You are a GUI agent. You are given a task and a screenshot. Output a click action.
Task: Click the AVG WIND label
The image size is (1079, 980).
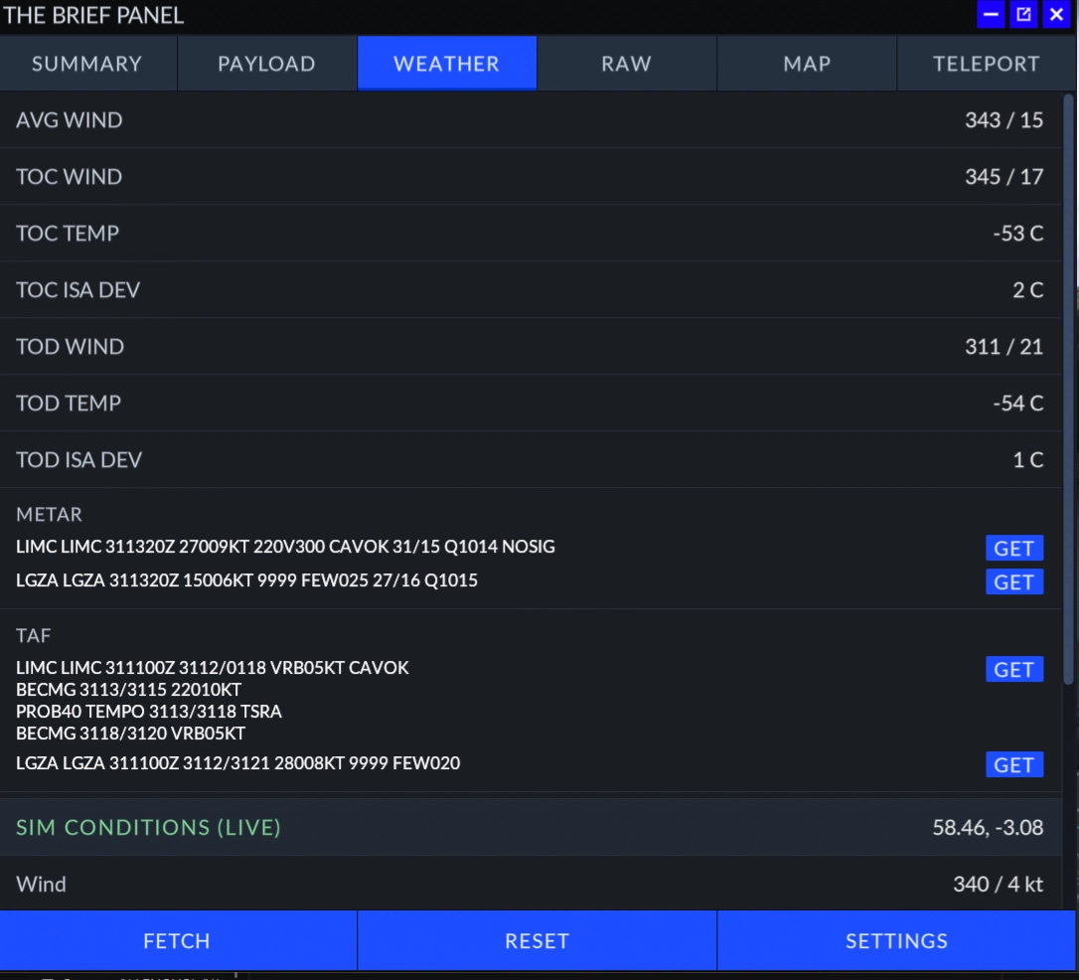[x=69, y=119]
